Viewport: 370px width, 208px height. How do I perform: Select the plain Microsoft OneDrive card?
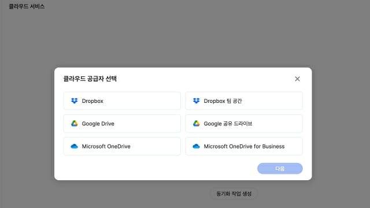coord(122,146)
